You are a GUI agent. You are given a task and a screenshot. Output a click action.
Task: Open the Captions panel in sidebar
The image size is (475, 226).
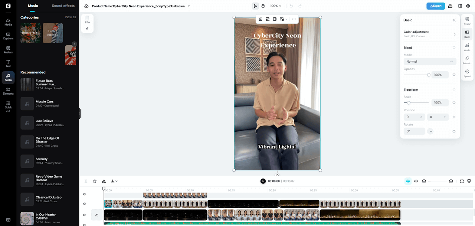click(8, 36)
